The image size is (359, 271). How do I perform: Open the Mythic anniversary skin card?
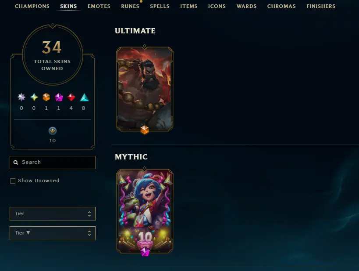(145, 211)
